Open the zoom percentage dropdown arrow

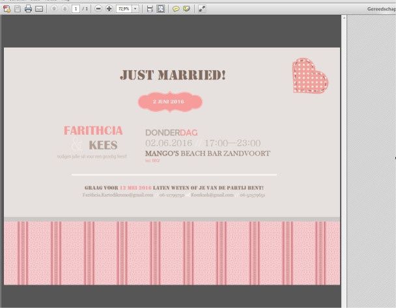coord(135,9)
